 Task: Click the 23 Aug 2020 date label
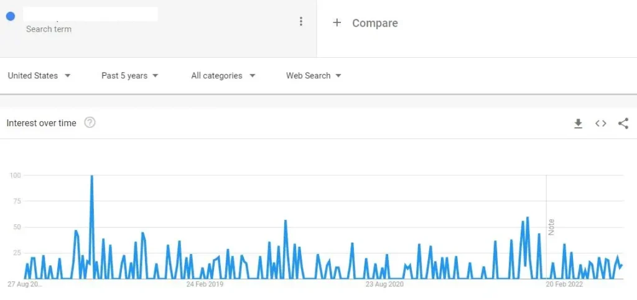pyautogui.click(x=384, y=284)
